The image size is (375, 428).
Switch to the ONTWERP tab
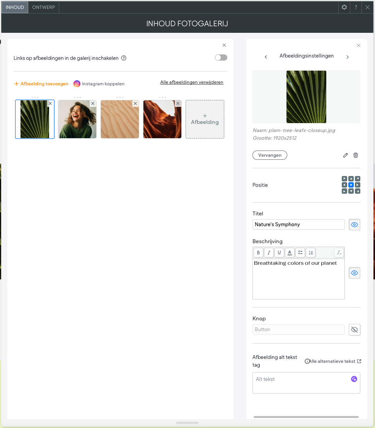click(44, 7)
